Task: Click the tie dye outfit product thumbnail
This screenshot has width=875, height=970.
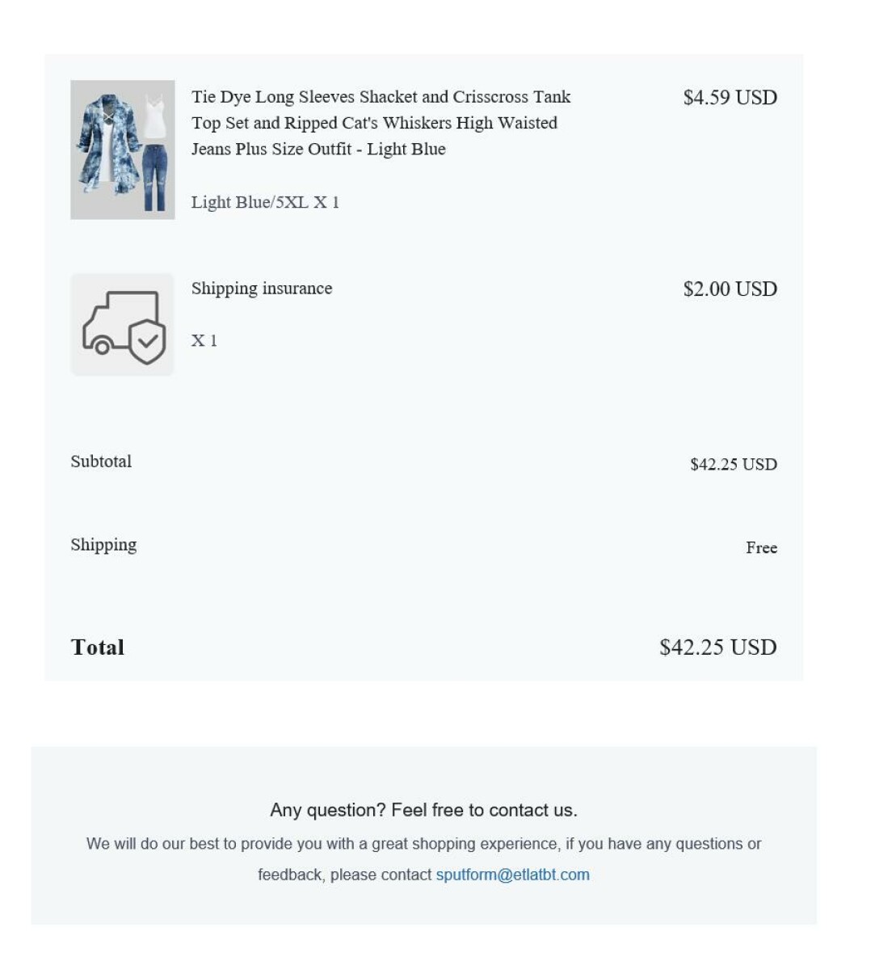Action: click(122, 150)
